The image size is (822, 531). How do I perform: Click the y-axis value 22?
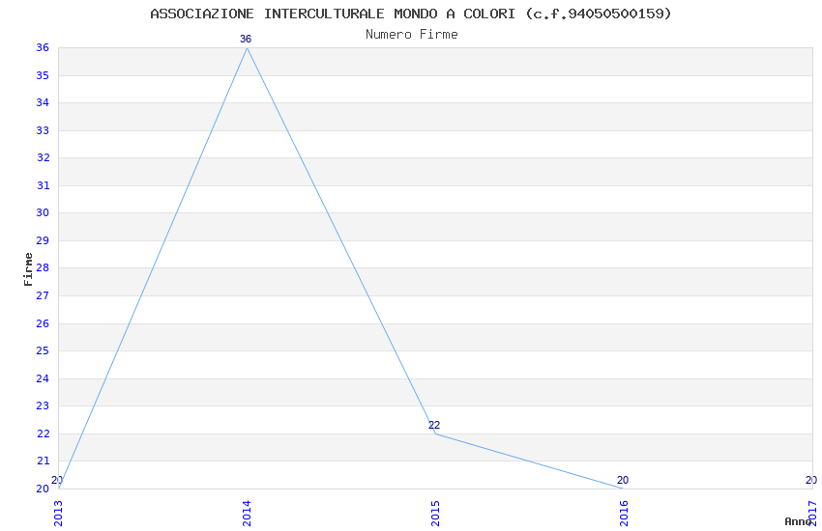point(43,433)
